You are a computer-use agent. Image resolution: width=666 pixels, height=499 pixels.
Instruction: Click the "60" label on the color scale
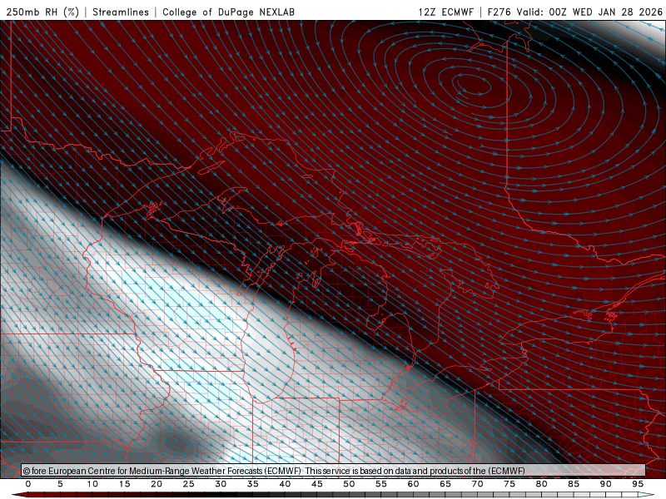[x=413, y=484]
